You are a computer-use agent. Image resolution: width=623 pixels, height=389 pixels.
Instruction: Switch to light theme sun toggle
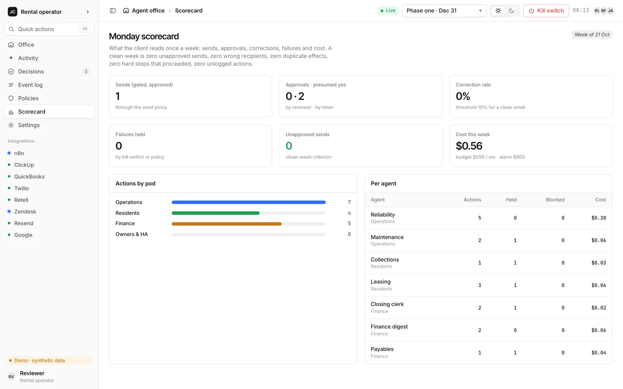pyautogui.click(x=498, y=11)
